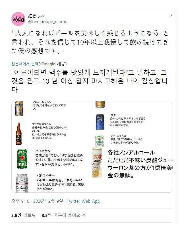Click the Korean translated tweet text
The width and height of the screenshot is (186, 233).
point(89,81)
